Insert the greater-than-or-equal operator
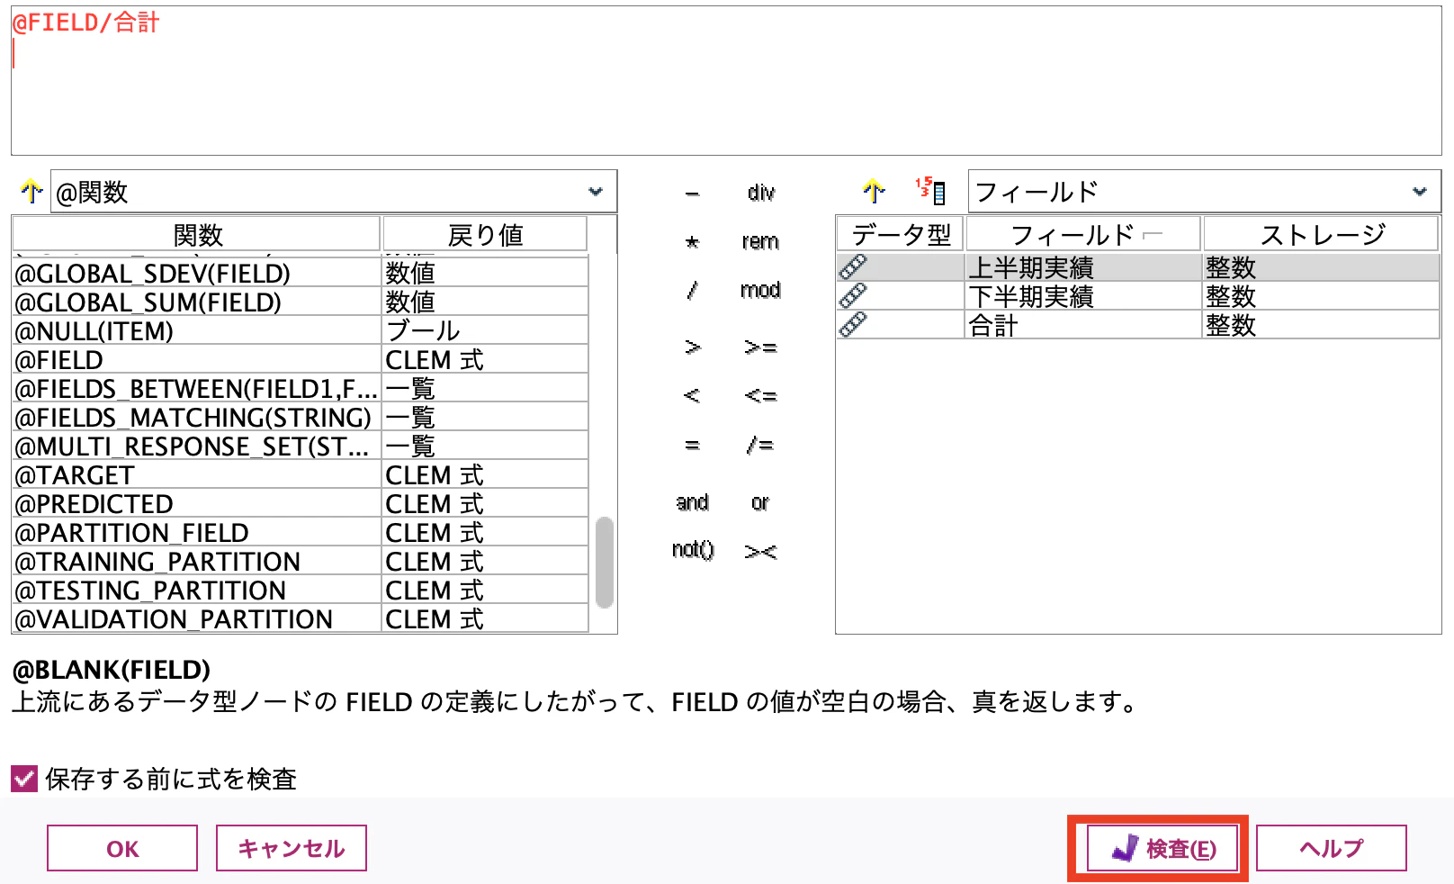Screen dimensions: 1454x884 tap(760, 347)
